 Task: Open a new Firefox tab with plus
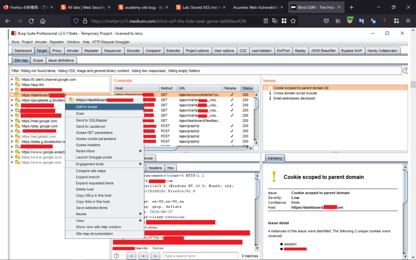click(x=352, y=7)
